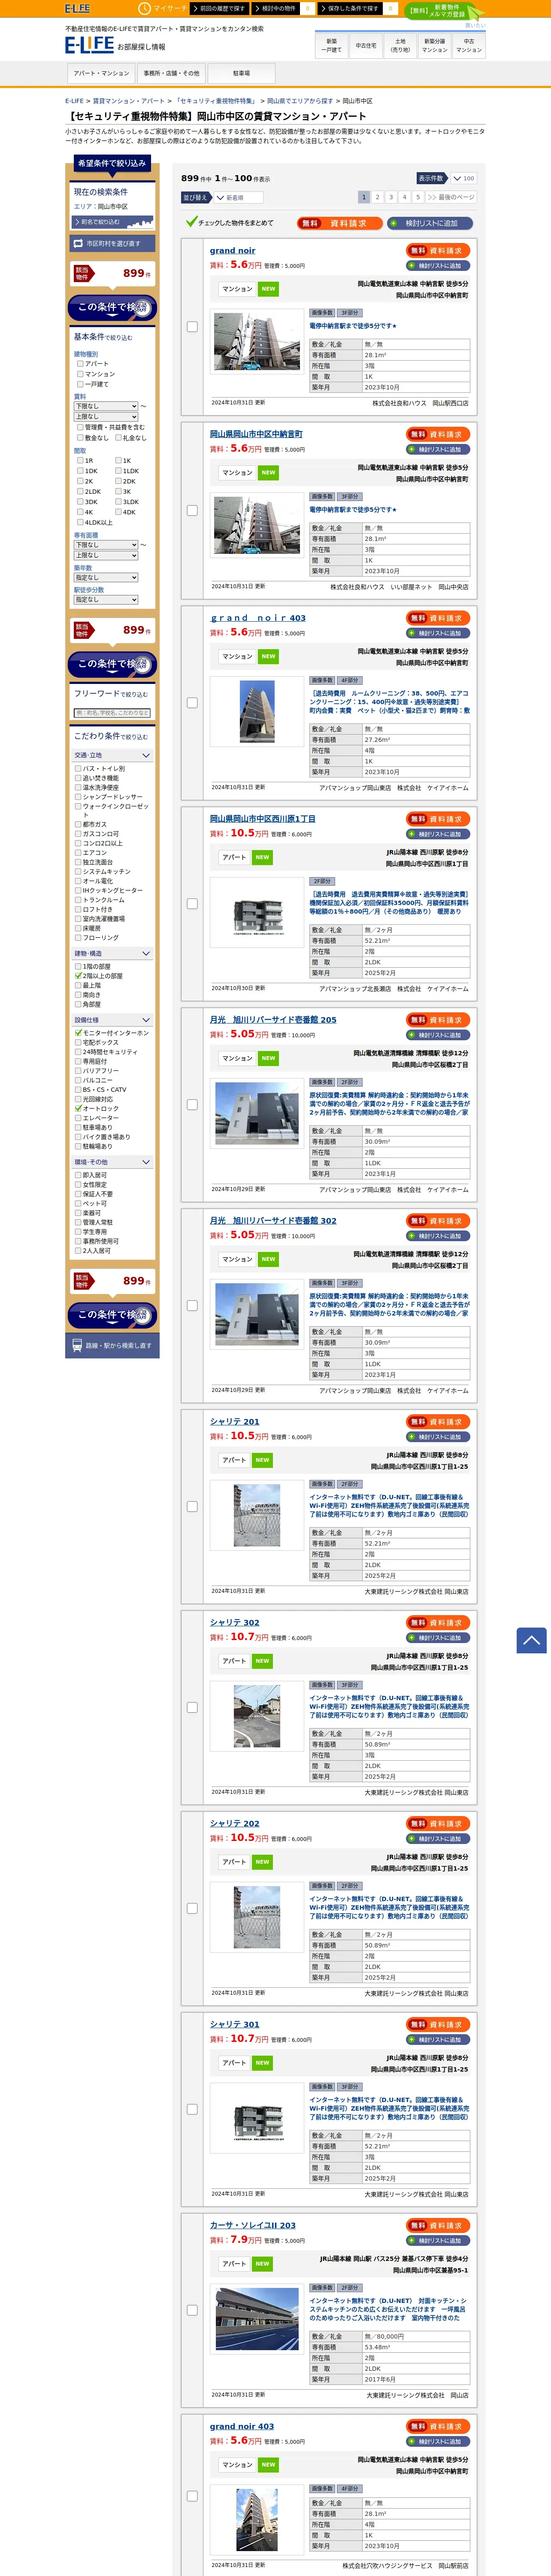
Task: Click the 町名で絞り込む arrow button
Action: pos(112,222)
